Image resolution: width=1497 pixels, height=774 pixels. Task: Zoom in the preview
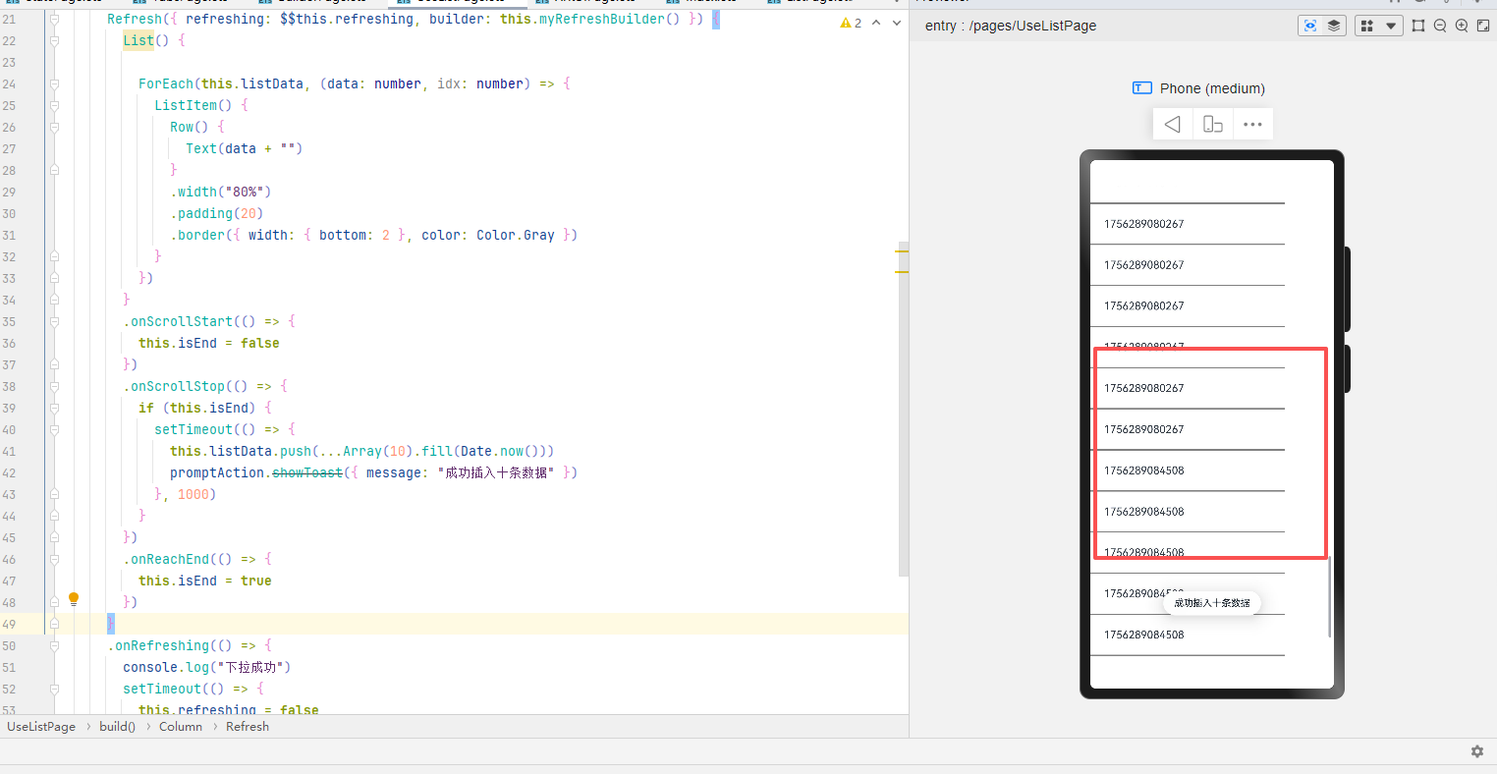click(1462, 26)
